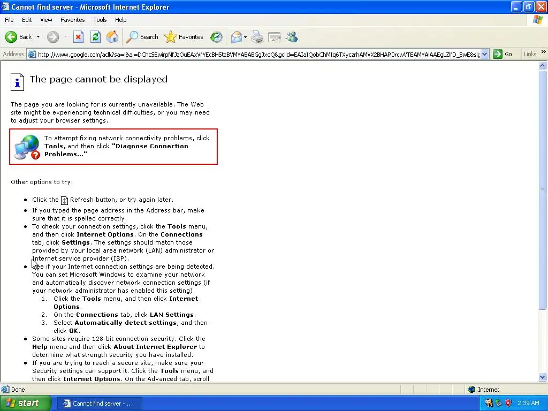The width and height of the screenshot is (548, 411).
Task: Open the History clock icon
Action: (216, 37)
